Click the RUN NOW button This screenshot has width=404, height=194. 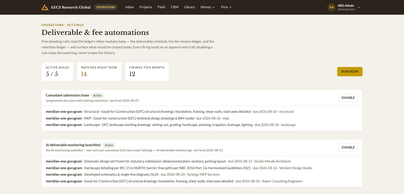pyautogui.click(x=350, y=72)
